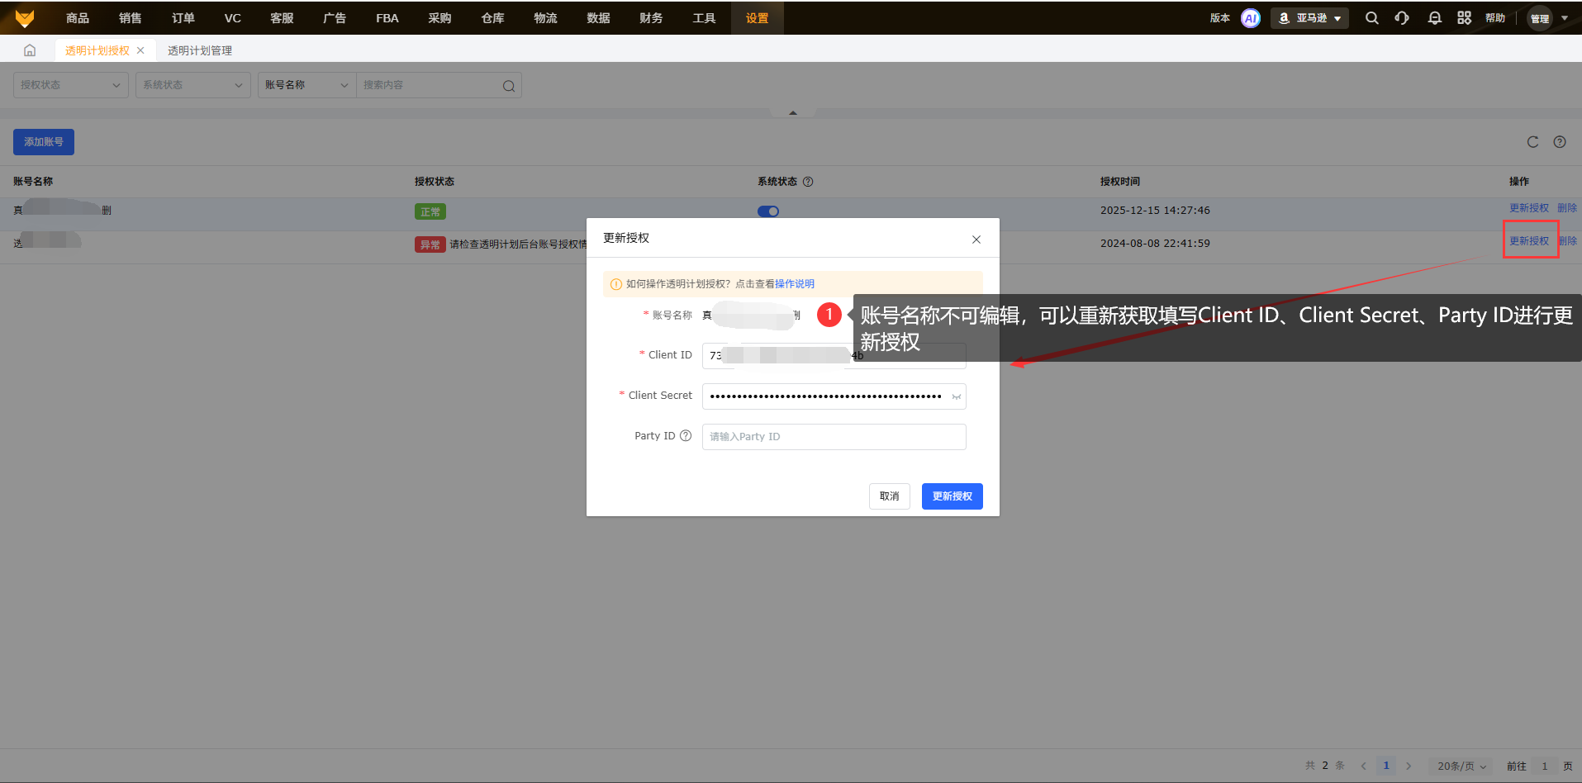Click 帮助 in the top bar
Screen dimensions: 1582x783
(1495, 18)
